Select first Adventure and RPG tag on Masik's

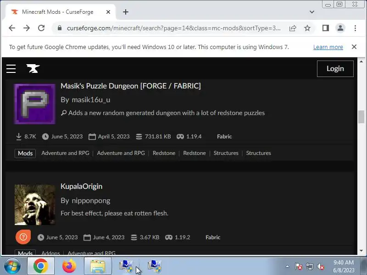point(65,153)
